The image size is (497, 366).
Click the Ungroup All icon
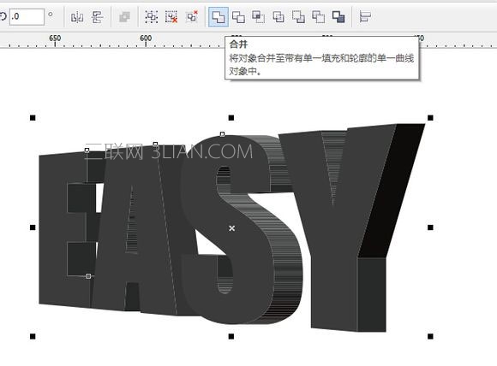point(192,17)
